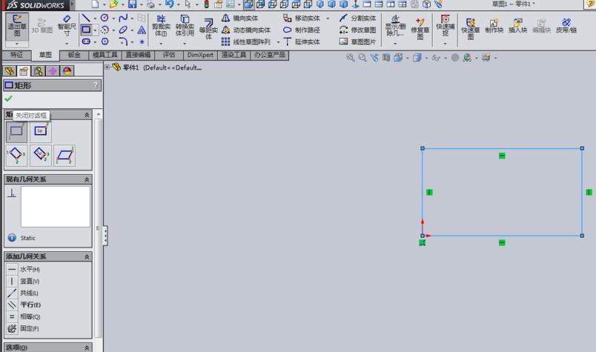Select the Point sketch tool
The image size is (596, 352).
point(142,41)
